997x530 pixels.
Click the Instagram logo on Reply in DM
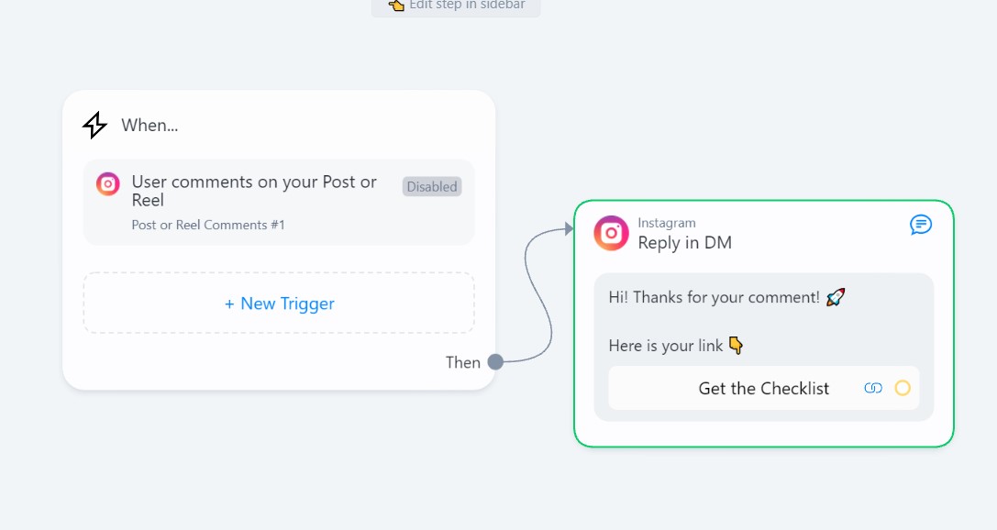611,233
